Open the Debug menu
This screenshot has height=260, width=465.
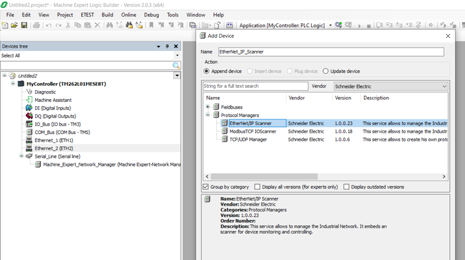point(152,15)
